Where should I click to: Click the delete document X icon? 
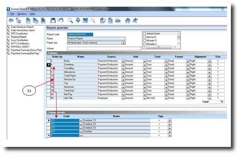pos(43,20)
